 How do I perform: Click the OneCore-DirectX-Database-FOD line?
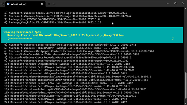tap(71, 54)
